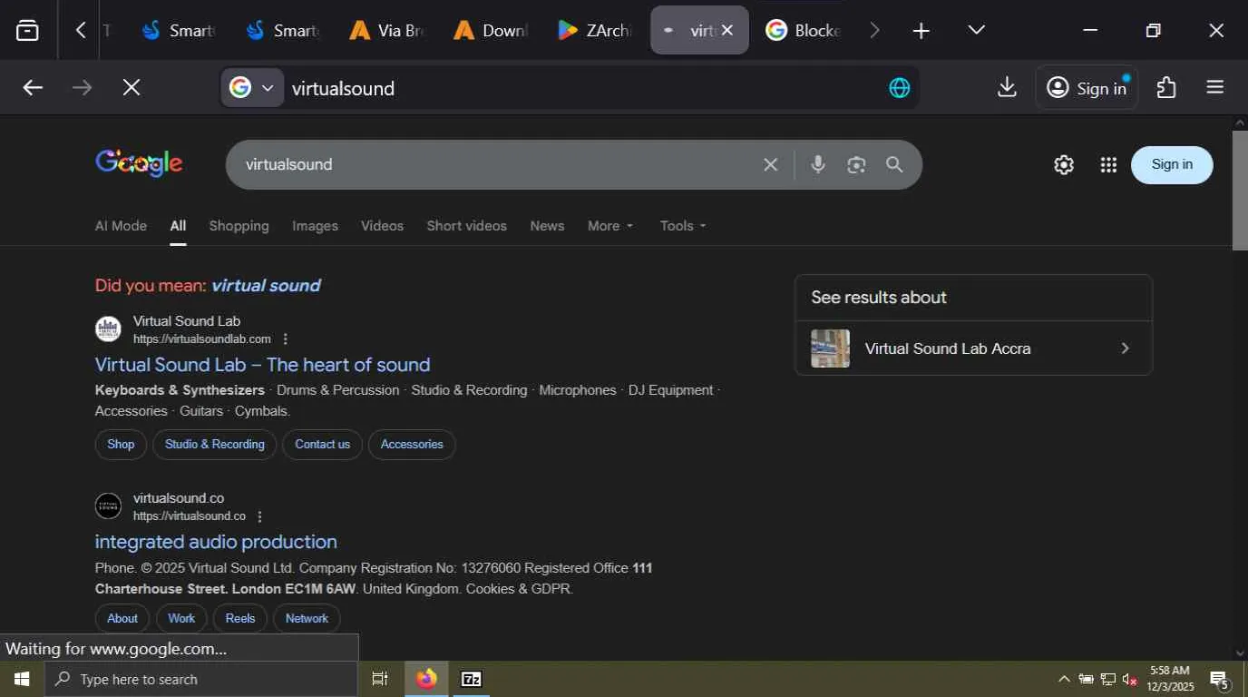Switch to the Blocke... browser tab
1248x697 pixels.
pyautogui.click(x=804, y=31)
